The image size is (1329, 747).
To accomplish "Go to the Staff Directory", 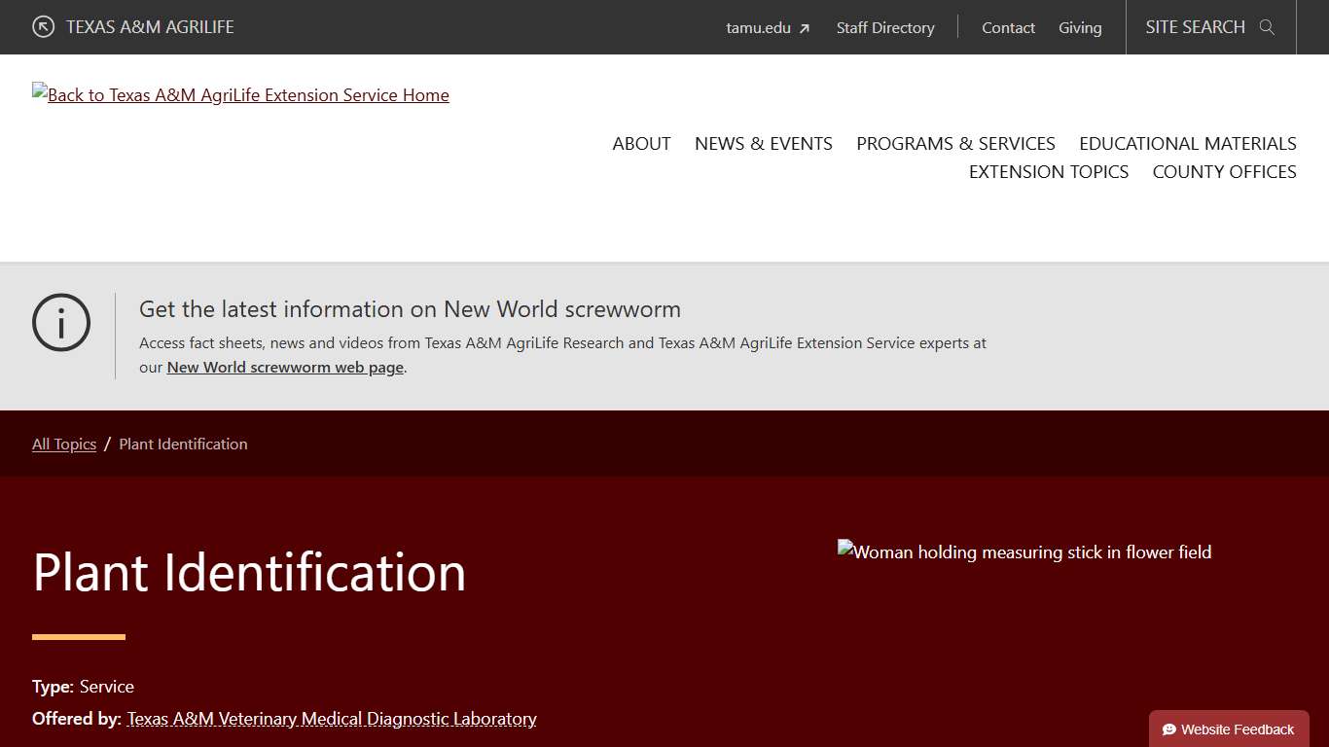I will click(x=884, y=27).
